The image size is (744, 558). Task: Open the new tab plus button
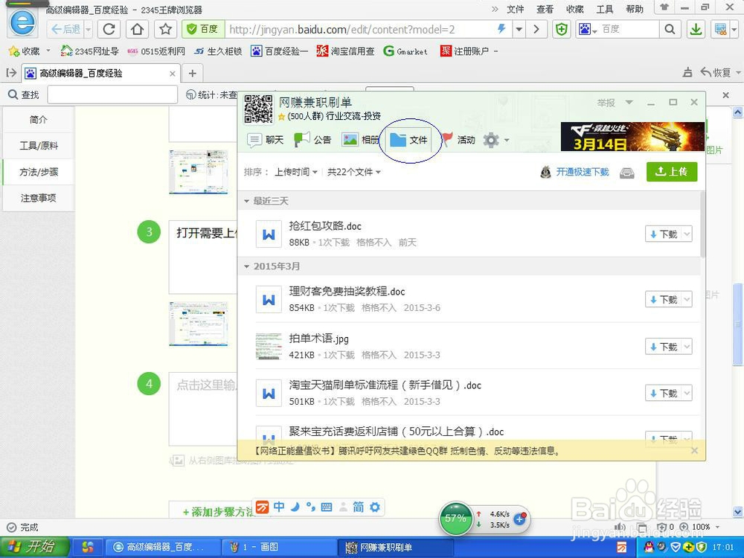click(x=192, y=73)
